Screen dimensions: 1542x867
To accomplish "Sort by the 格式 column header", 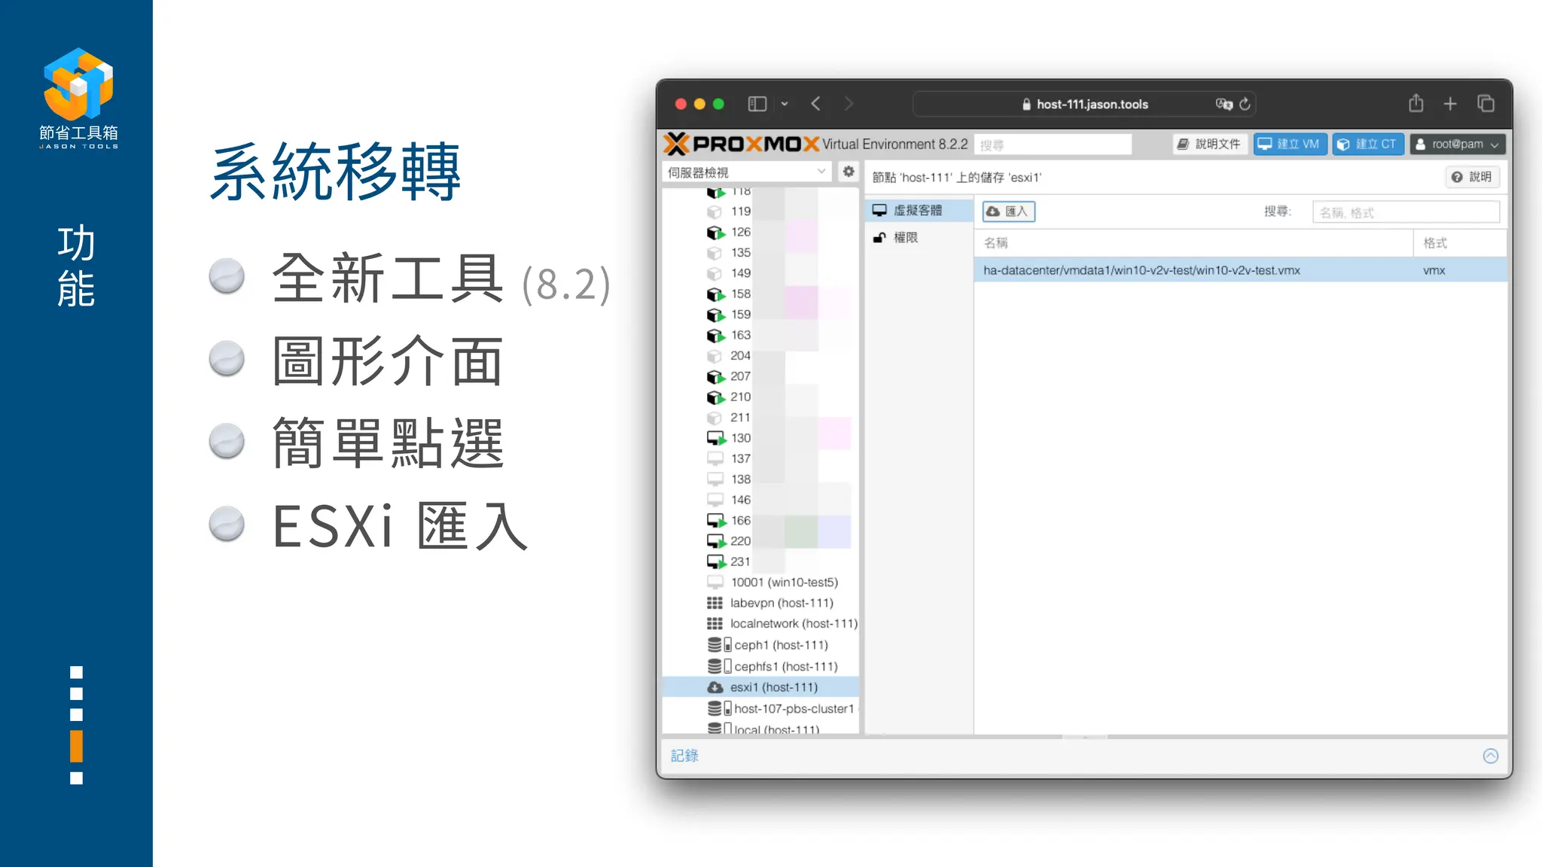I will 1460,243.
